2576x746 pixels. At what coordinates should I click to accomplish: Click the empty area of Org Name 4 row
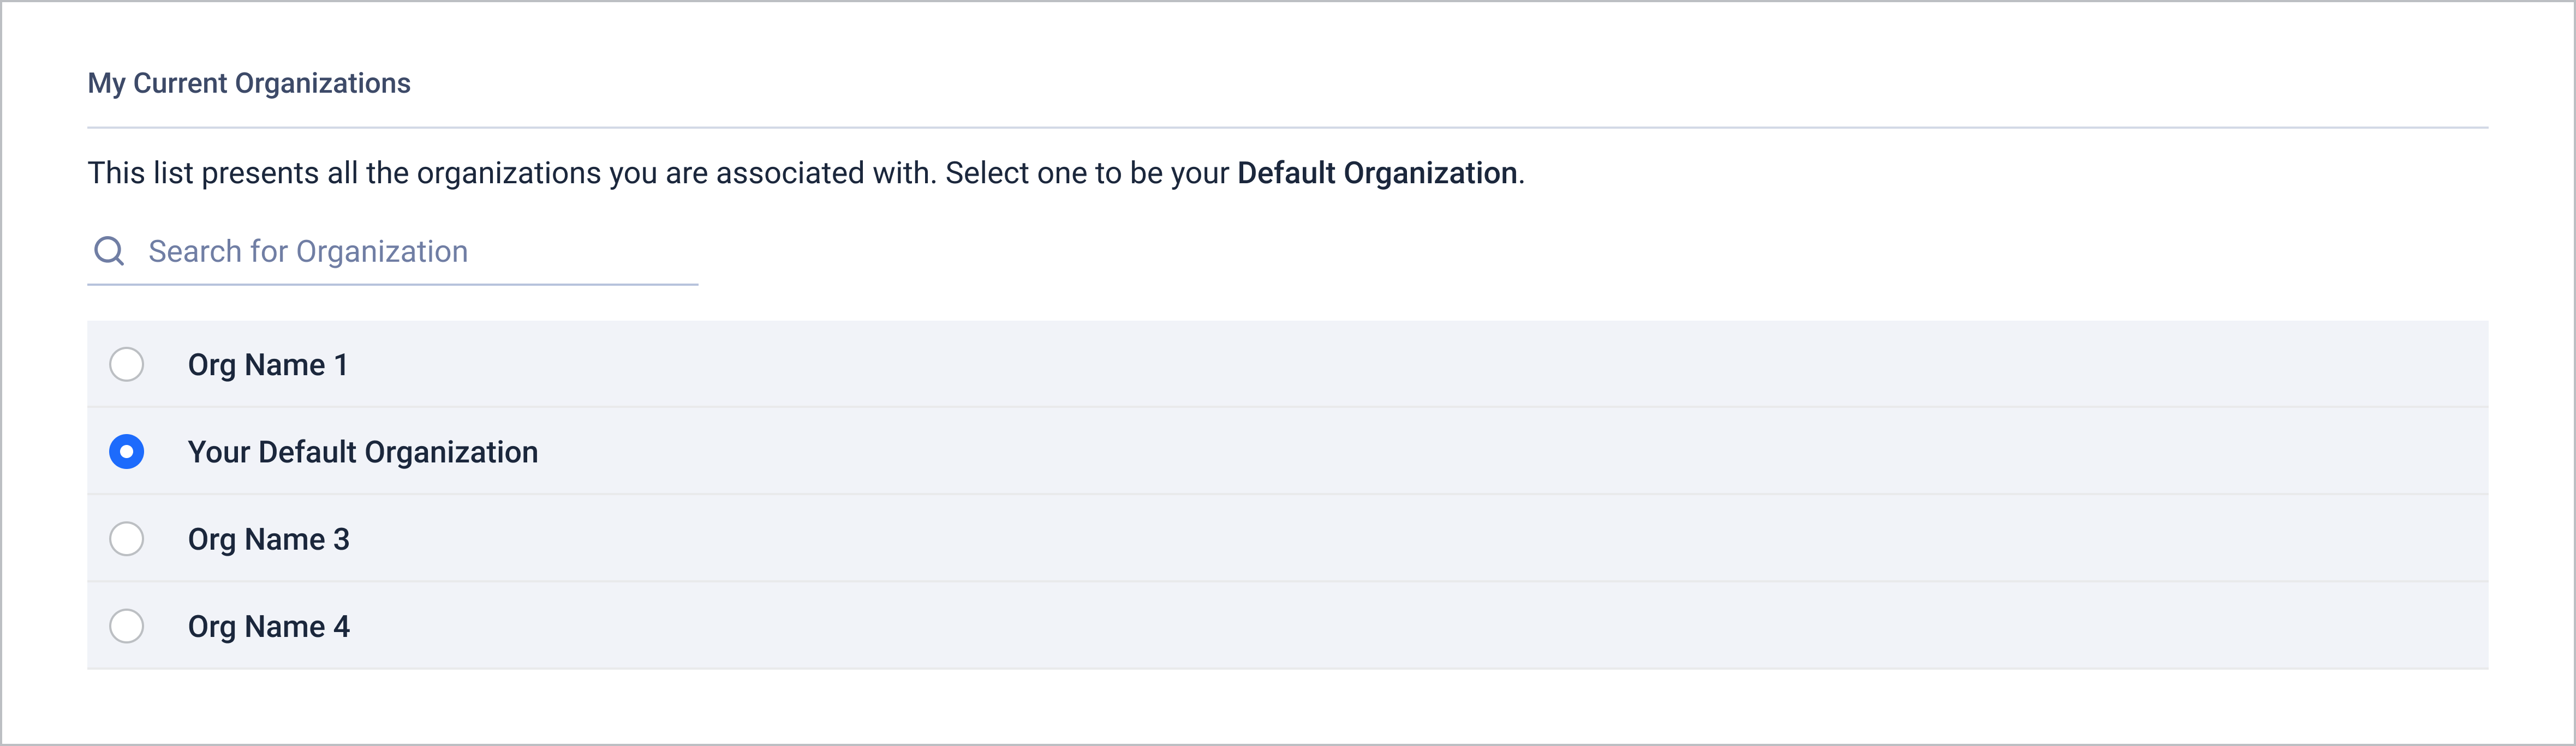click(x=1400, y=626)
